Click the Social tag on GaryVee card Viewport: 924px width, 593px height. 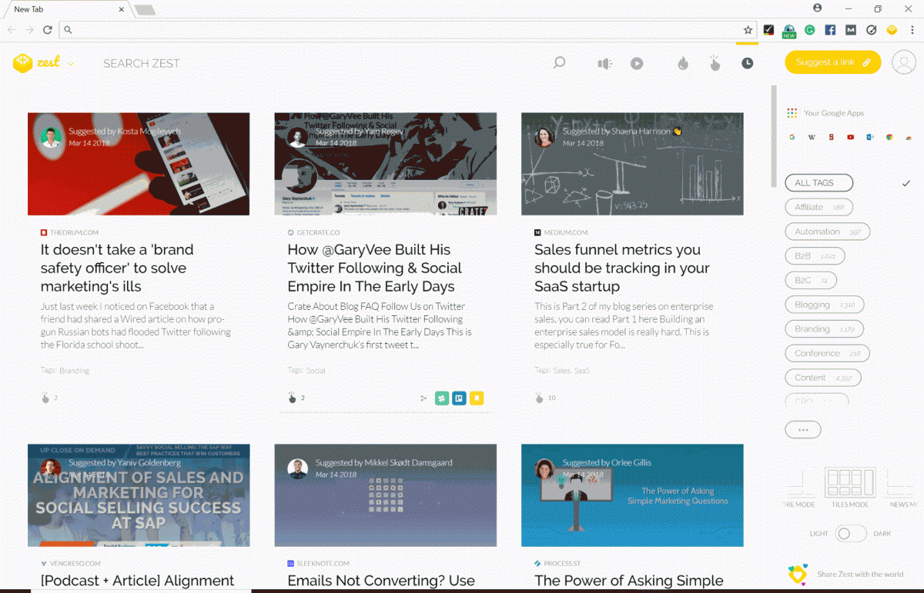point(316,371)
